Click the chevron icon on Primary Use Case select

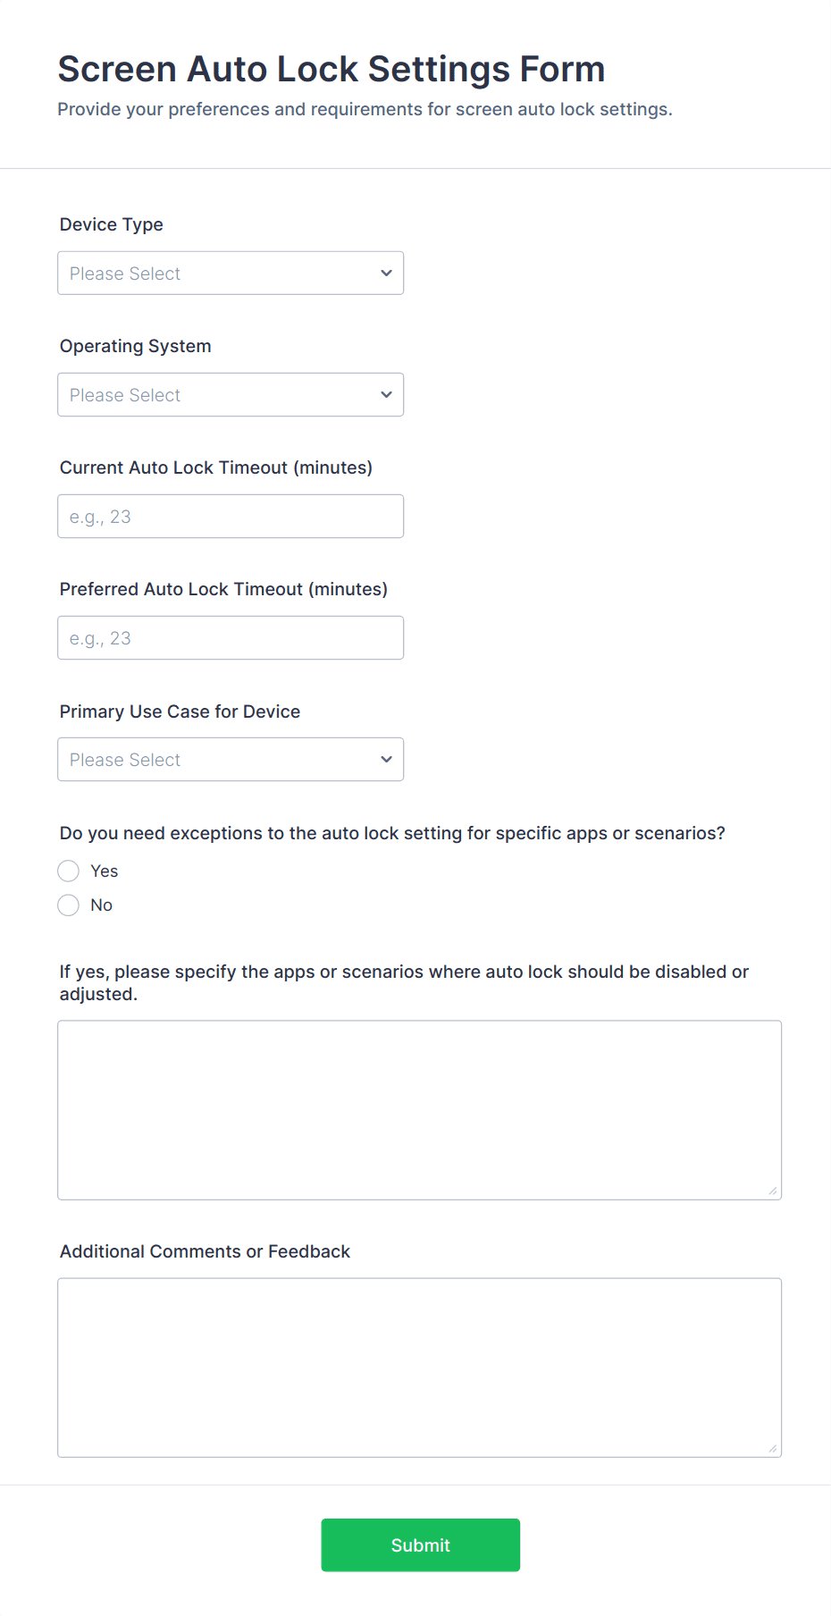tap(386, 759)
